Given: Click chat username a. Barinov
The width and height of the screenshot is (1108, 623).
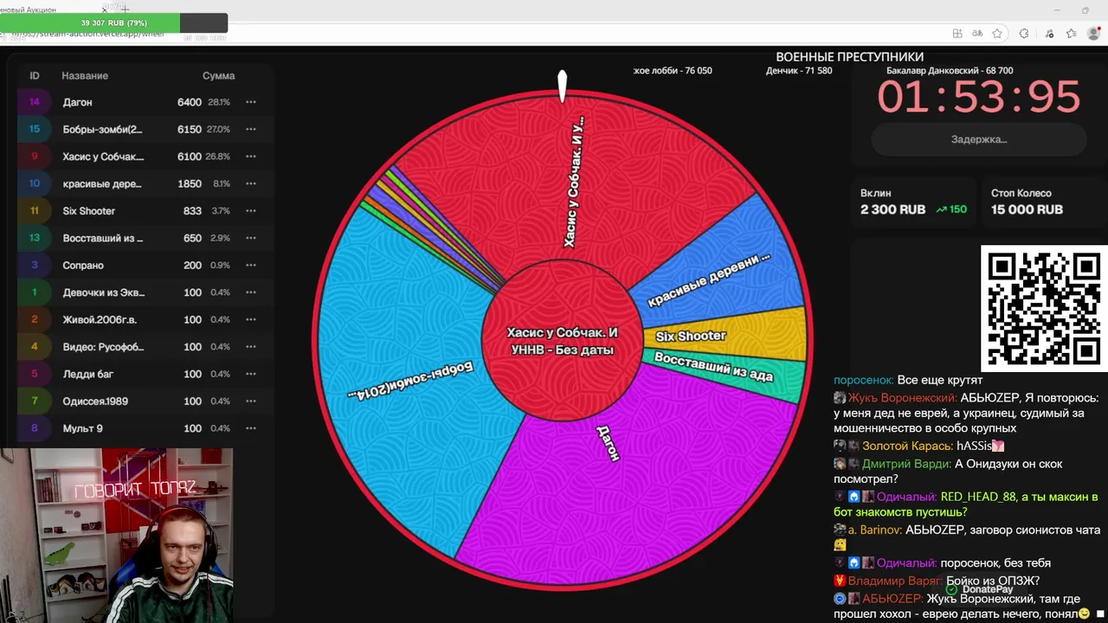Looking at the screenshot, I should 875,530.
